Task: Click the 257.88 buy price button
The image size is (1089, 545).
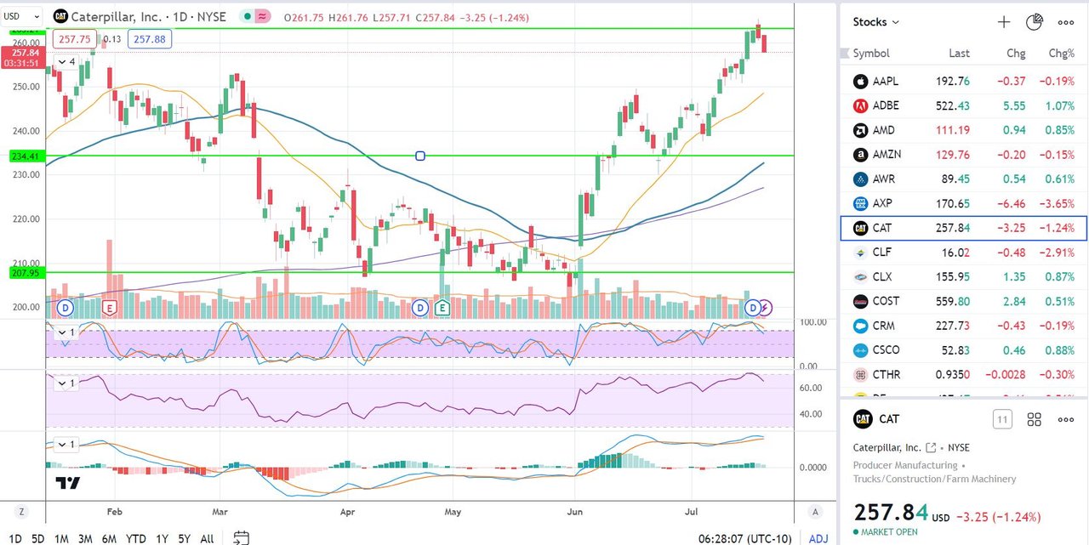Action: pos(149,38)
